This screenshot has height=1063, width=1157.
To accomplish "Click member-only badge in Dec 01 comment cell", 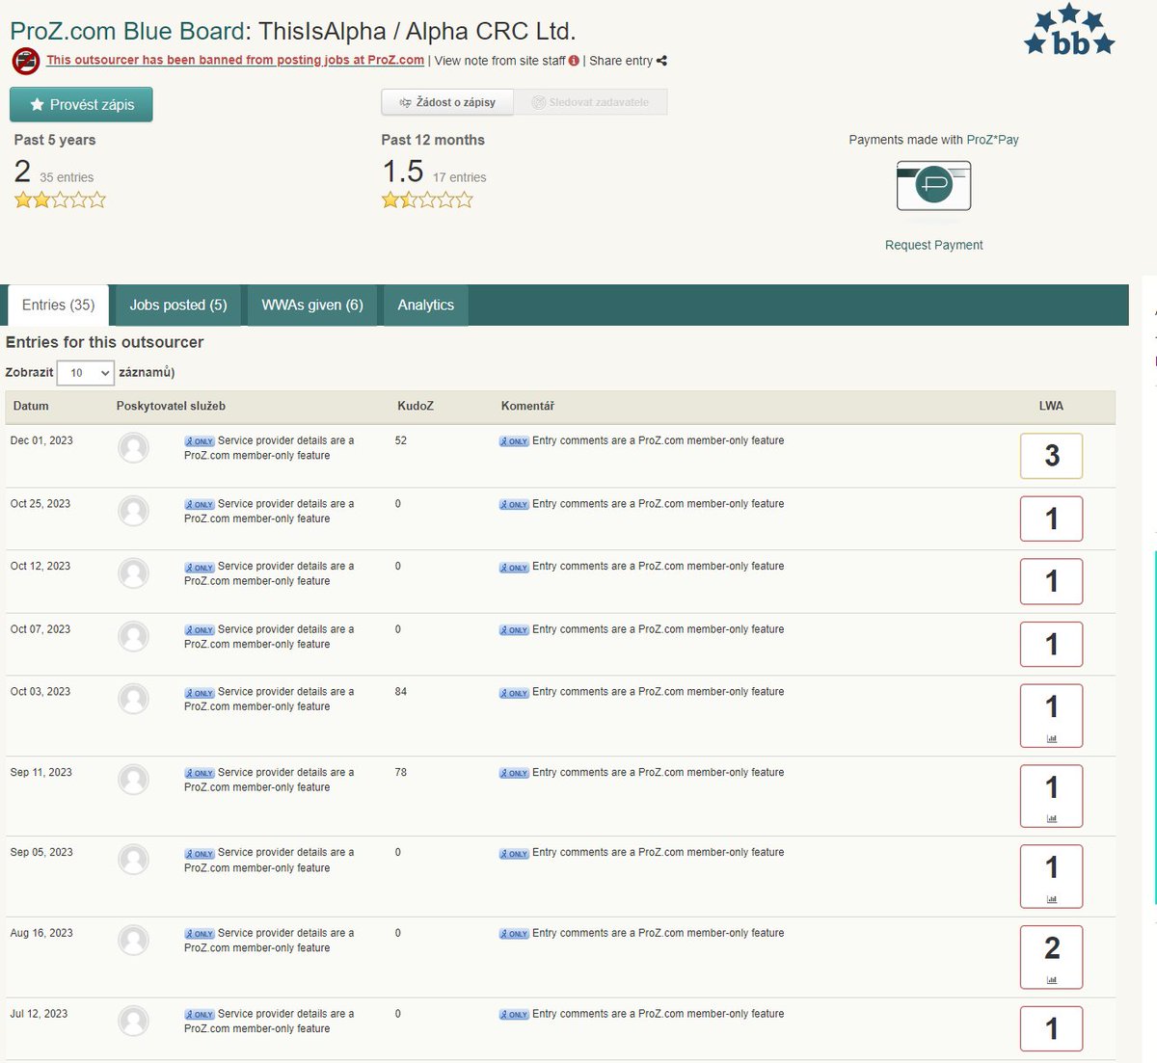I will click(514, 441).
